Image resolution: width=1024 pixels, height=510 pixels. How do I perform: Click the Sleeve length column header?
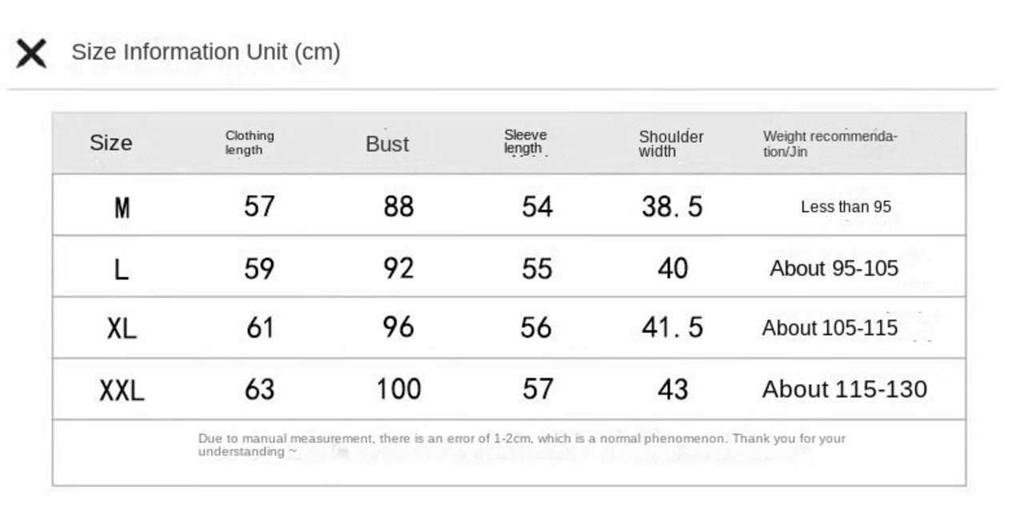tap(525, 141)
